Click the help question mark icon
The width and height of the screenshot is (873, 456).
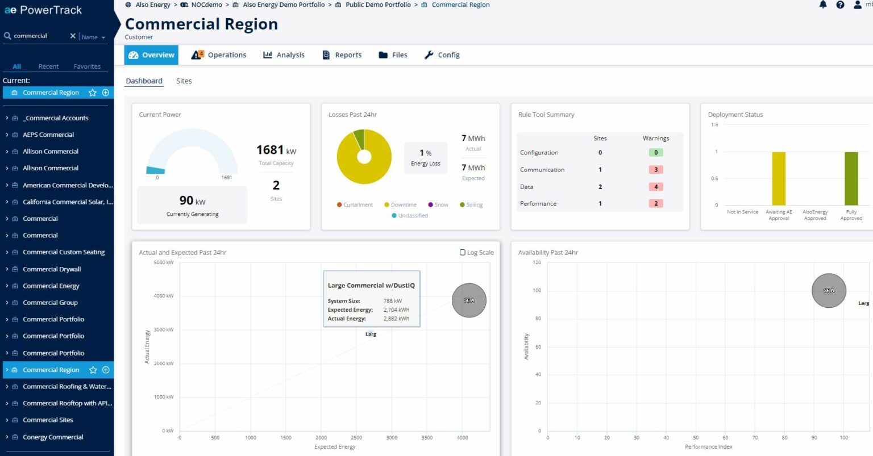[839, 5]
